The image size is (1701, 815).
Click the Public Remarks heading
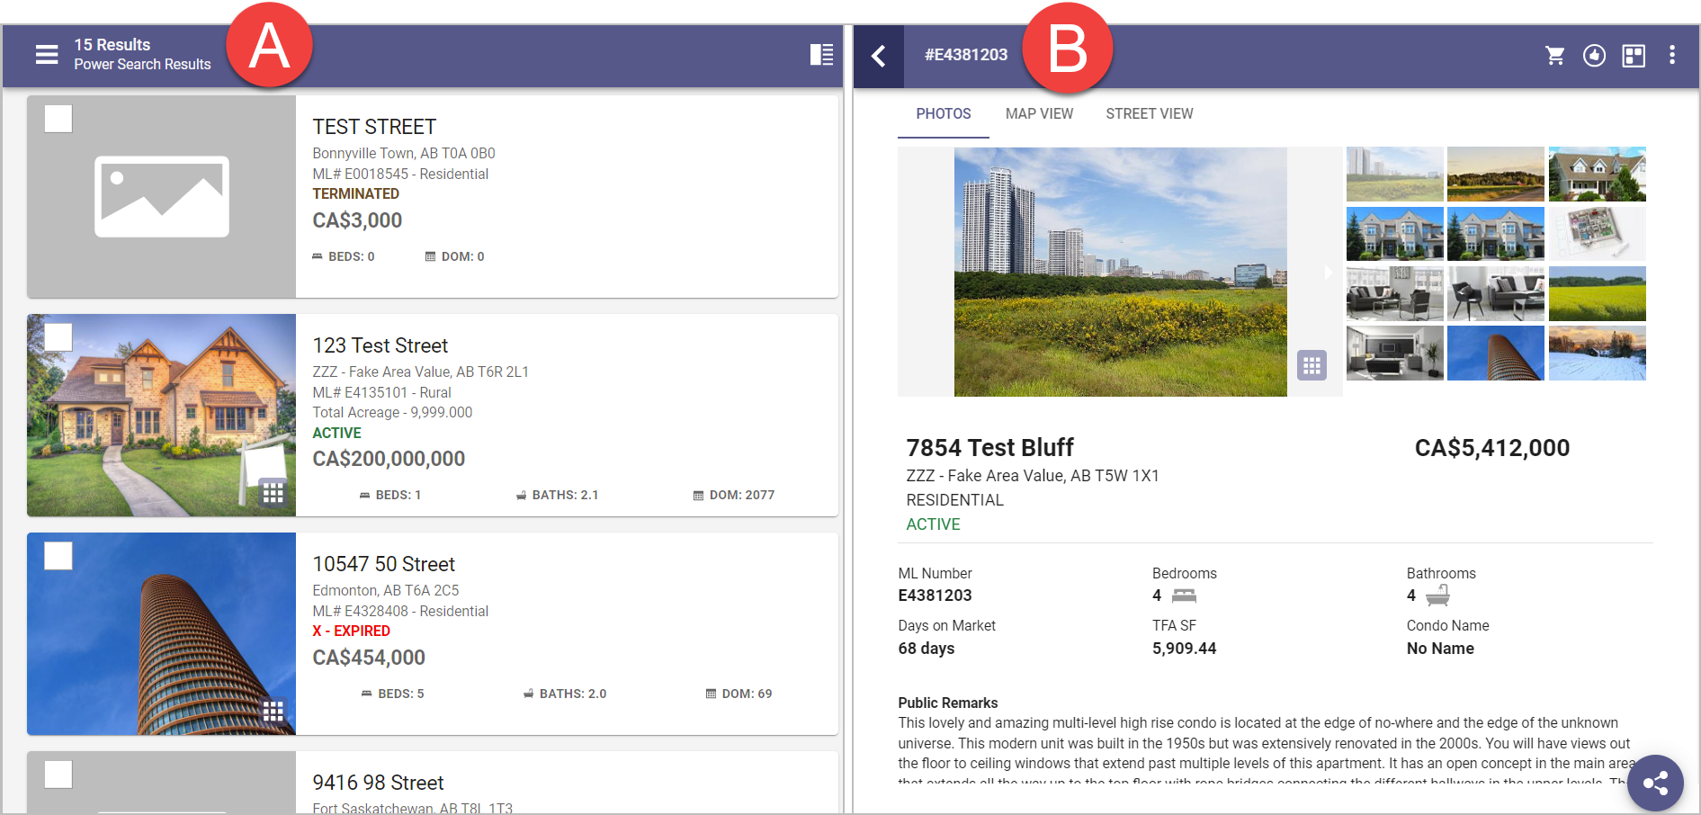pos(947,703)
